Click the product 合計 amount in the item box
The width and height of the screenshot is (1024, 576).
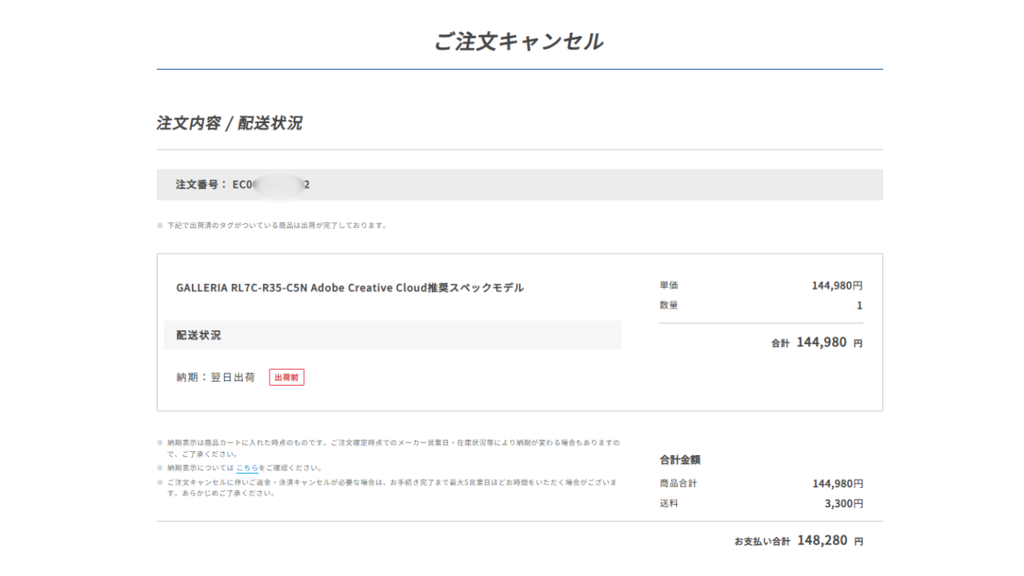821,342
